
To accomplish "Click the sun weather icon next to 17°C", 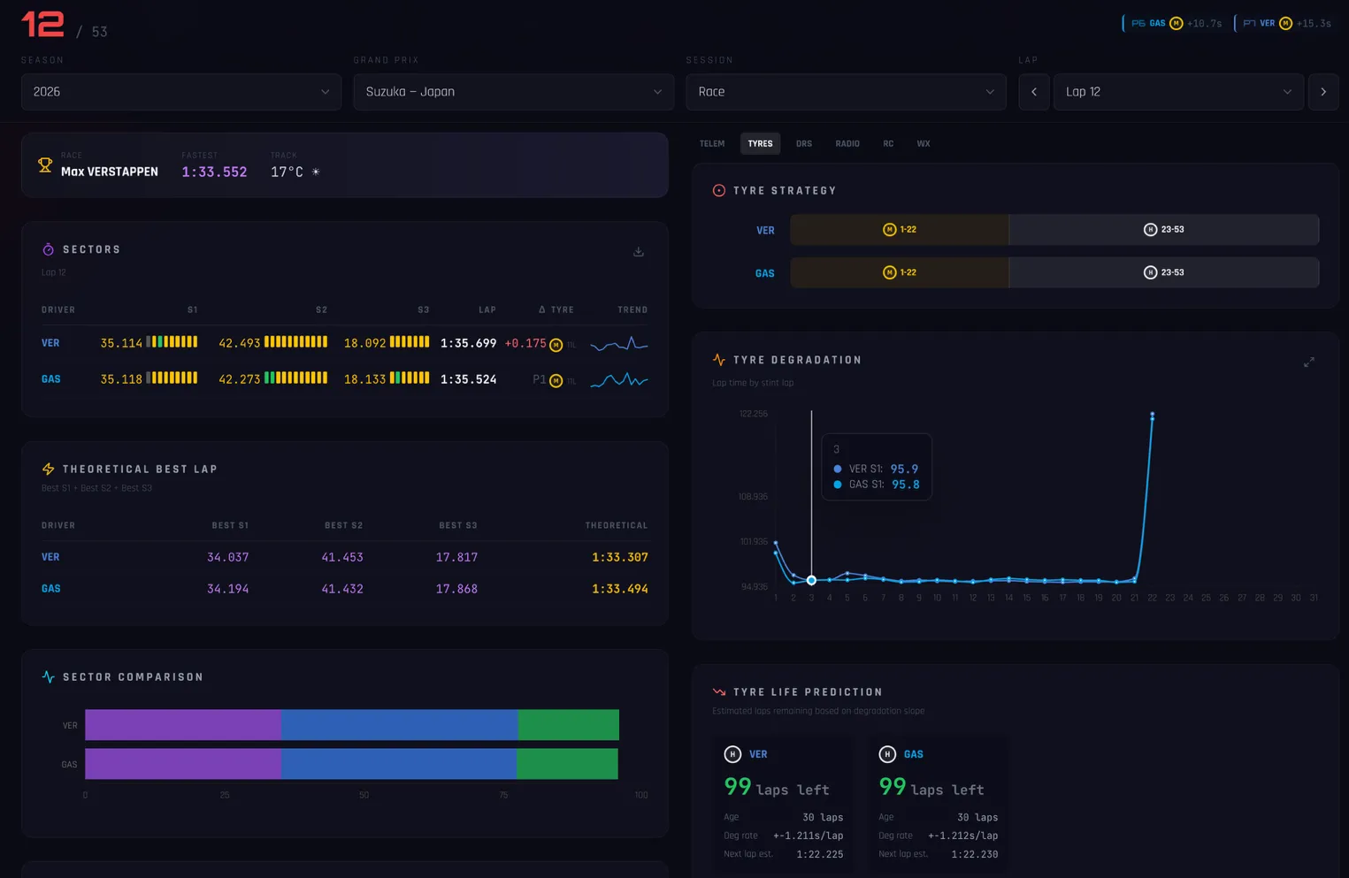I will coord(316,172).
